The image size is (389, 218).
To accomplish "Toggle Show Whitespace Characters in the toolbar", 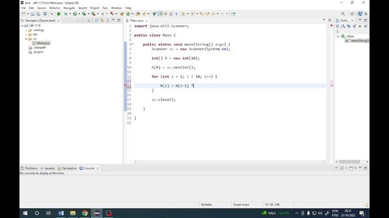I will (176, 14).
